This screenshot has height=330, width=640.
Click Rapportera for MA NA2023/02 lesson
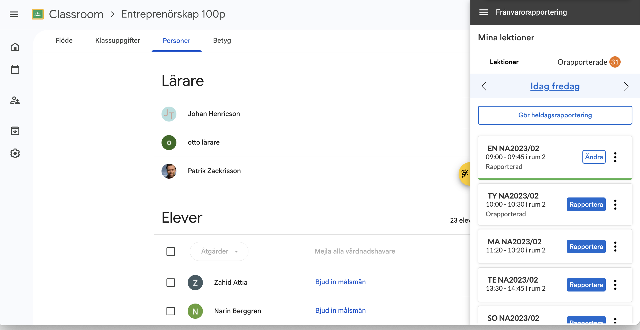click(586, 247)
